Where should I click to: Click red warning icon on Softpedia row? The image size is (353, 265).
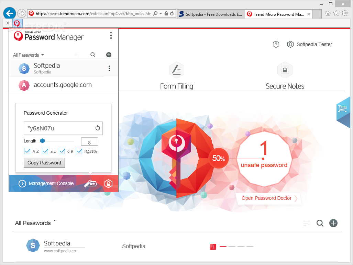213,247
